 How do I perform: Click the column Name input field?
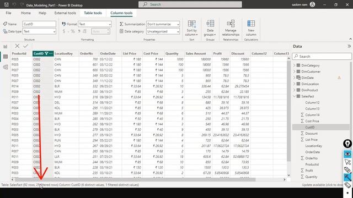[39, 24]
